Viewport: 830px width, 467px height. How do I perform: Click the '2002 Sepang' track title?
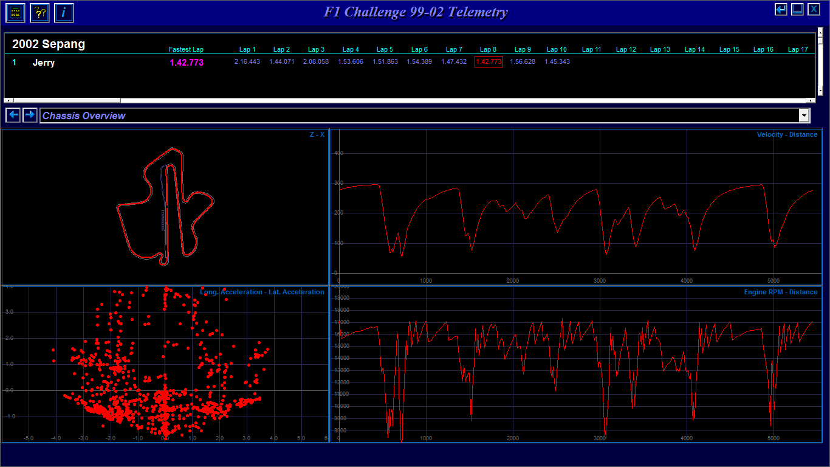point(49,44)
